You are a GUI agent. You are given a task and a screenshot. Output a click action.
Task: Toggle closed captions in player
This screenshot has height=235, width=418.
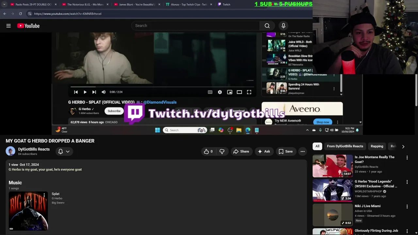[x=210, y=92]
